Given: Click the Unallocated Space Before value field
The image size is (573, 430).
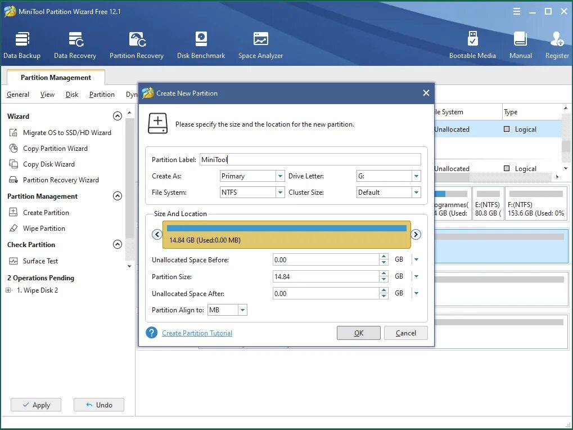Looking at the screenshot, I should pyautogui.click(x=326, y=259).
